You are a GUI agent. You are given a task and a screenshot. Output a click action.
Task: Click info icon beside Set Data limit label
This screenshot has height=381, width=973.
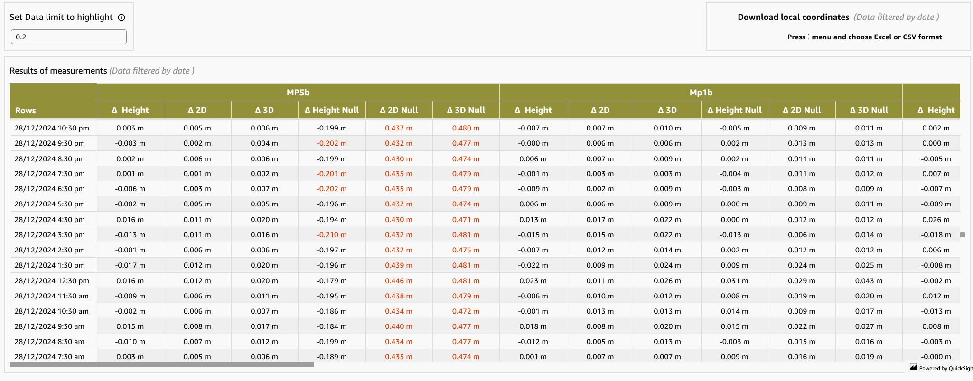122,18
